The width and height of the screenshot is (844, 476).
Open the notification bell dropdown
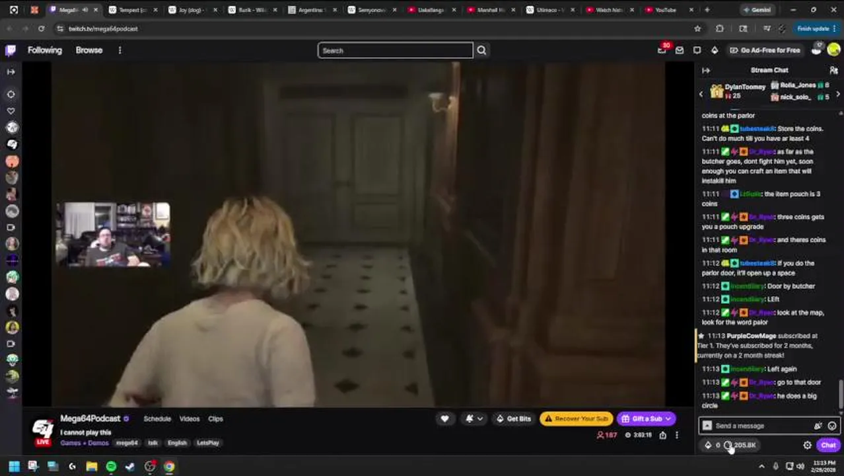tap(474, 418)
